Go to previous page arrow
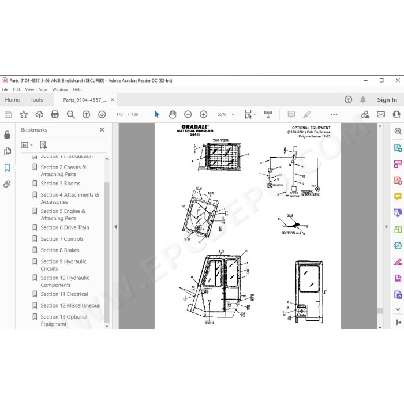The image size is (404, 404). [x=87, y=114]
